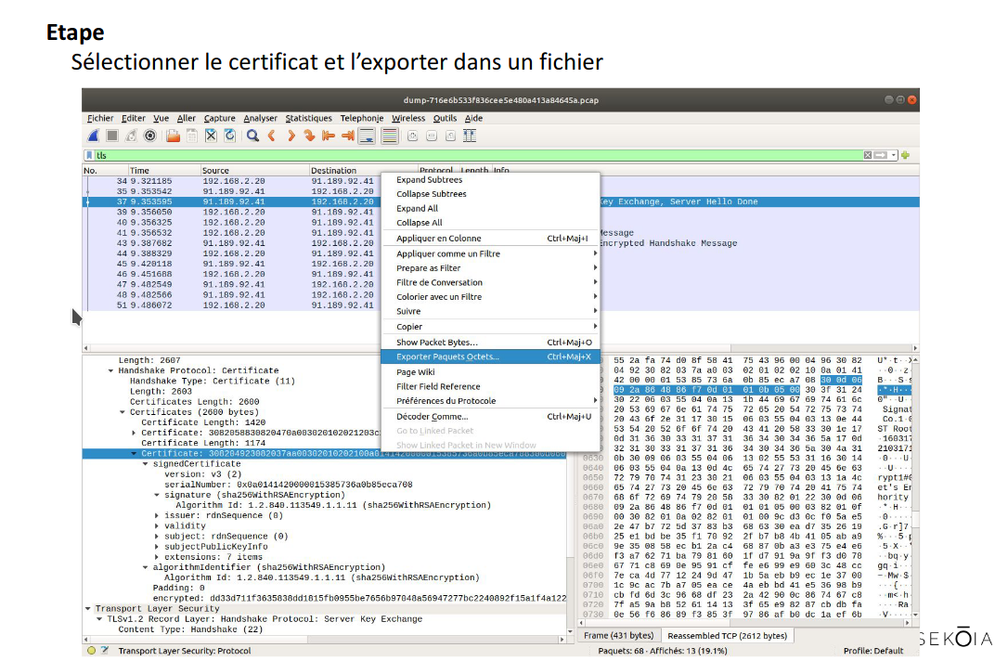Click Profile: Default in status bar
This screenshot has height=661, width=995.
tap(873, 651)
